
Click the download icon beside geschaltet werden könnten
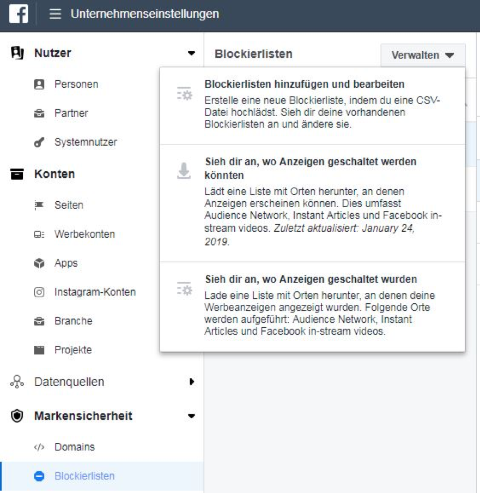click(x=184, y=171)
